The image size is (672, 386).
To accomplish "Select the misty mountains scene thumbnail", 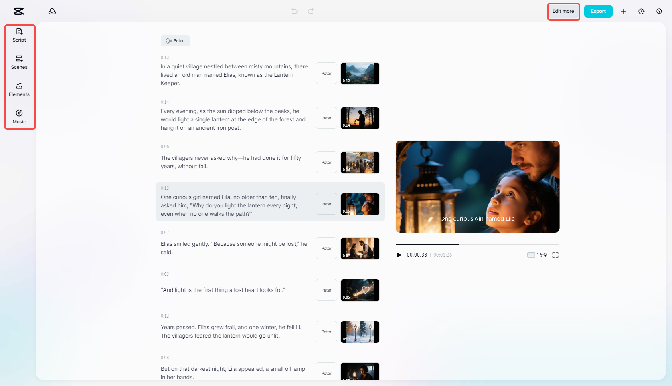I will (360, 74).
